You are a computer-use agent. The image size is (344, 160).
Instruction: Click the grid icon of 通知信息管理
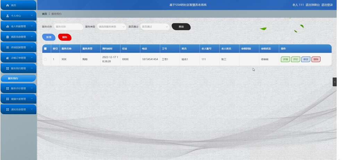pyautogui.click(x=8, y=110)
